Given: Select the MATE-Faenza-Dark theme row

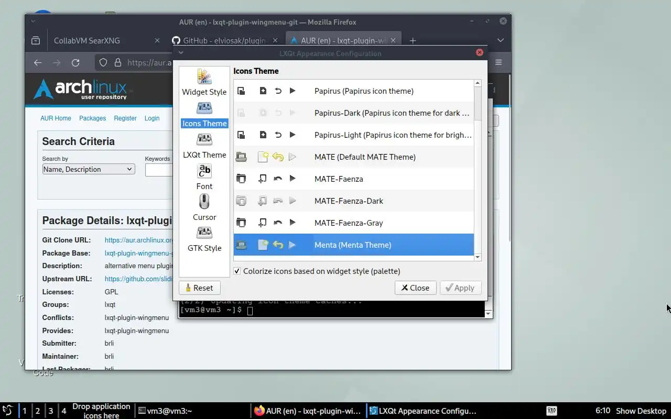Looking at the screenshot, I should pyautogui.click(x=353, y=201).
